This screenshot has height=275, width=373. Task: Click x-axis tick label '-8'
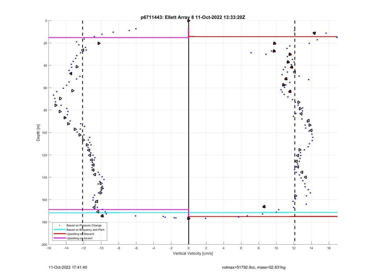pyautogui.click(x=118, y=248)
